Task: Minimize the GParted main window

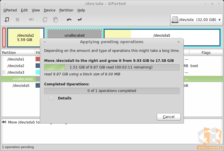Action: point(206,4)
